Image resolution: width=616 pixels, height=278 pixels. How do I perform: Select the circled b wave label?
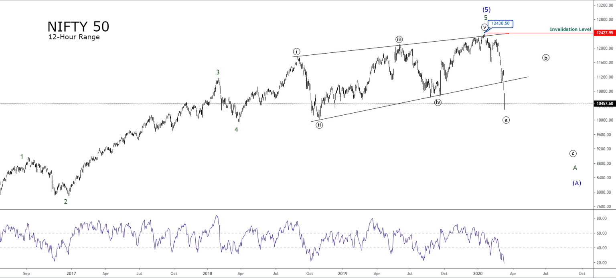546,58
